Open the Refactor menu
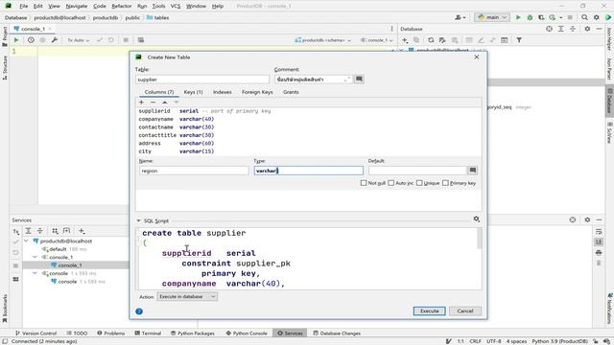Screen dimensions: 614x345 [x=122, y=6]
